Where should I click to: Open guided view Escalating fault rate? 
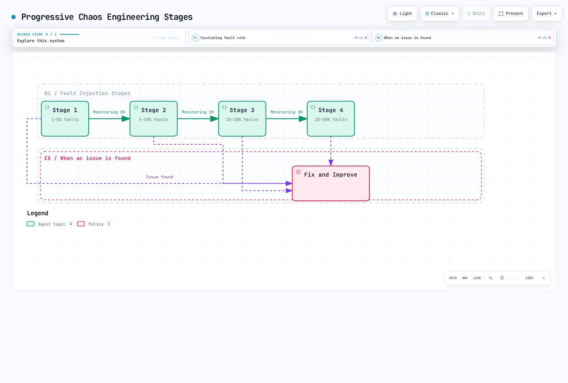[279, 38]
